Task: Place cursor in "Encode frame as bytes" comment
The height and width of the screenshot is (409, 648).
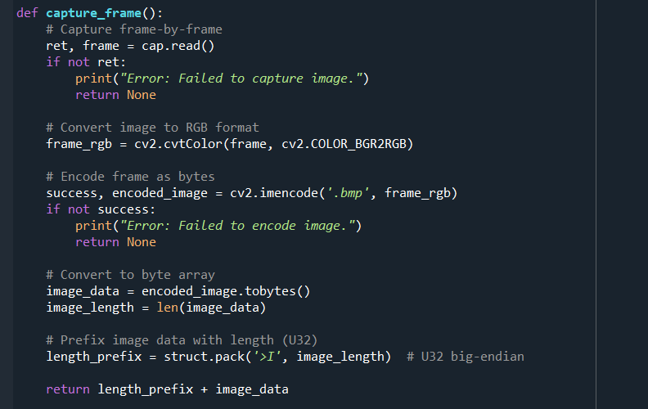Action: click(130, 177)
